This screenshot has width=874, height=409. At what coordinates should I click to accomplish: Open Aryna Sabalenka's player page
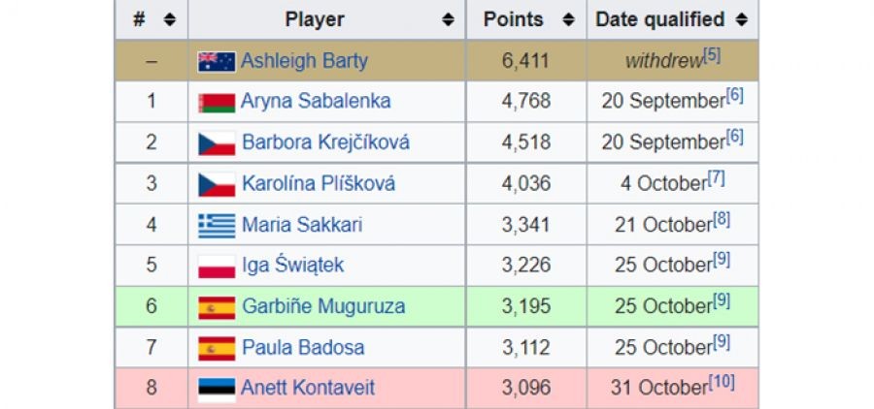(316, 102)
